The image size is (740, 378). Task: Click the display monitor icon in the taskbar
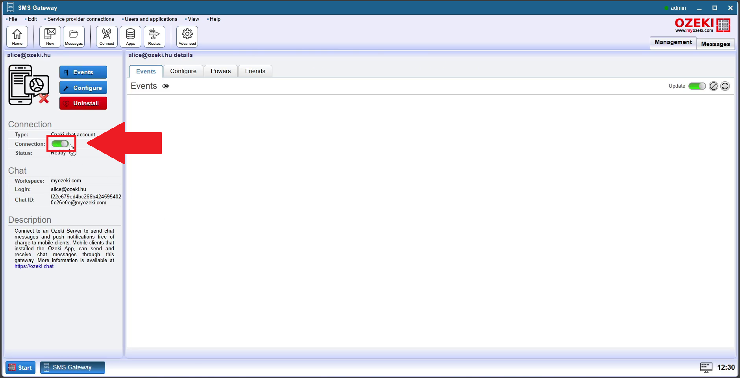click(706, 367)
